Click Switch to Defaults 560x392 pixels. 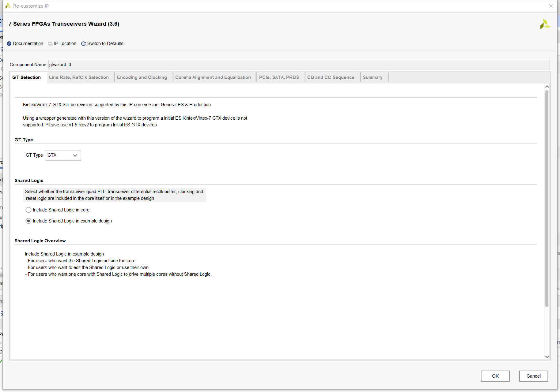pyautogui.click(x=105, y=43)
